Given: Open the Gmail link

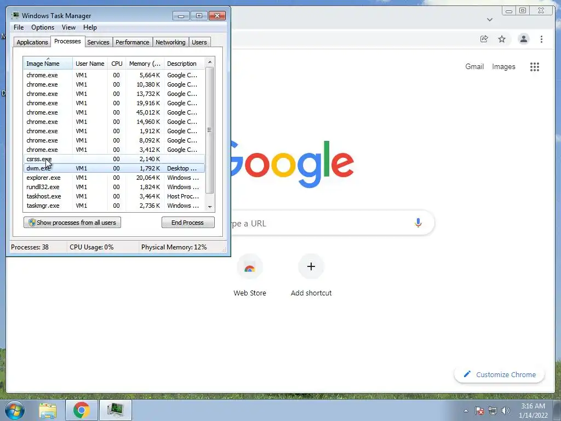Looking at the screenshot, I should (x=474, y=66).
